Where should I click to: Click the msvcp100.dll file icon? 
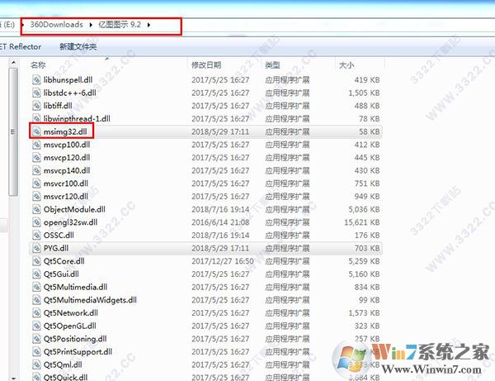pos(36,145)
